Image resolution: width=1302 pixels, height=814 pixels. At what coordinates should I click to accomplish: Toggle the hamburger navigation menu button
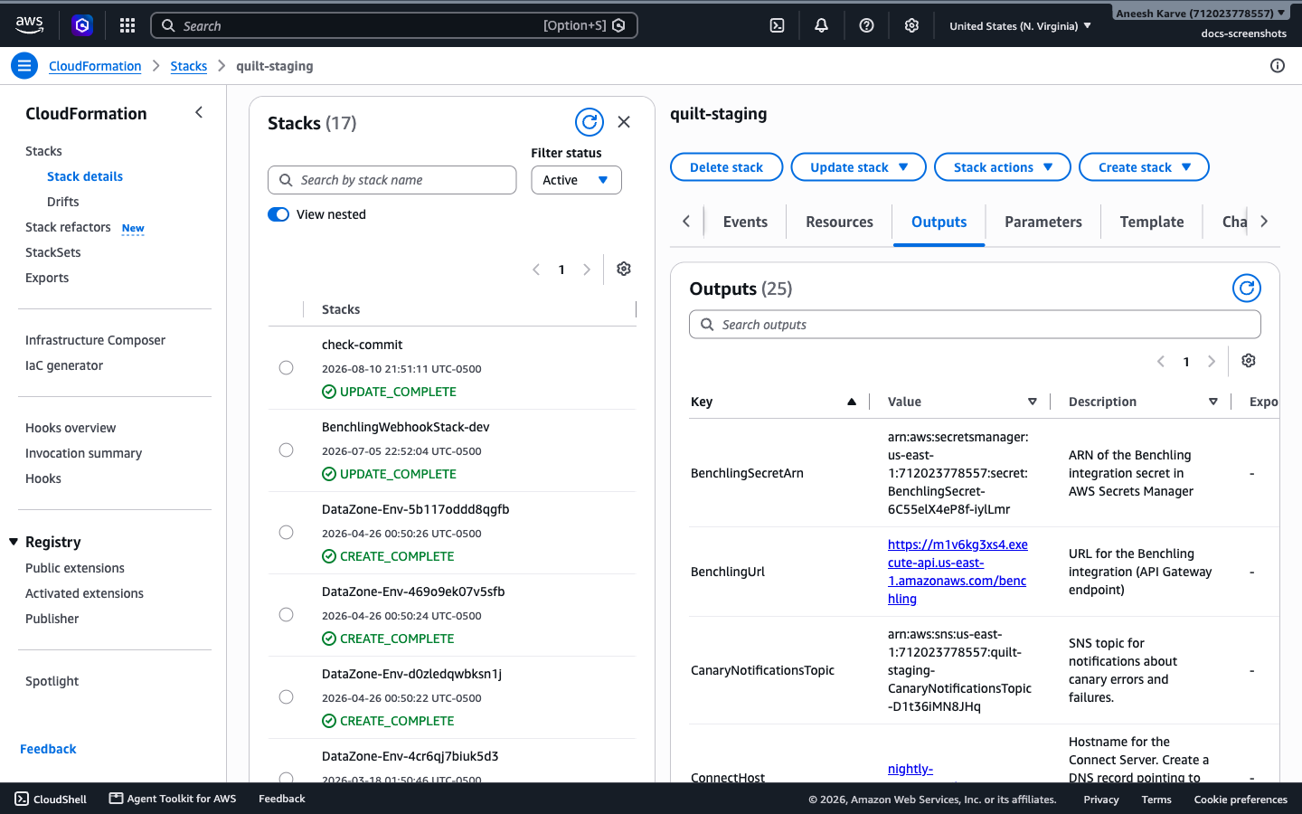[x=24, y=65]
